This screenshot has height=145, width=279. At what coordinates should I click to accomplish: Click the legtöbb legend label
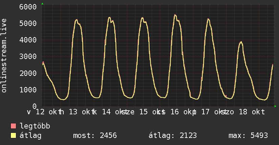click(35, 126)
